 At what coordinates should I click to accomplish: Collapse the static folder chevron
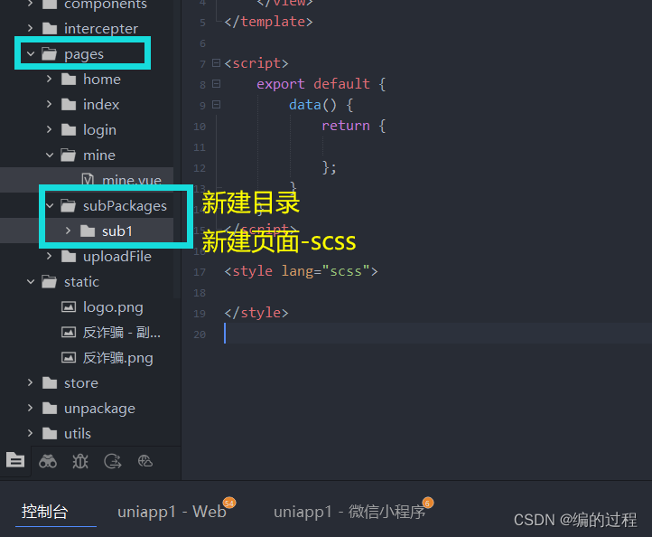(x=31, y=282)
